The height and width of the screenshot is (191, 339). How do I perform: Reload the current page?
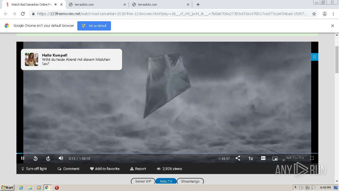[23, 14]
